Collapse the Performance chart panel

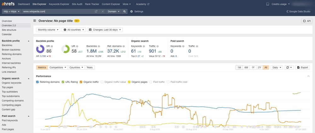click(308, 76)
